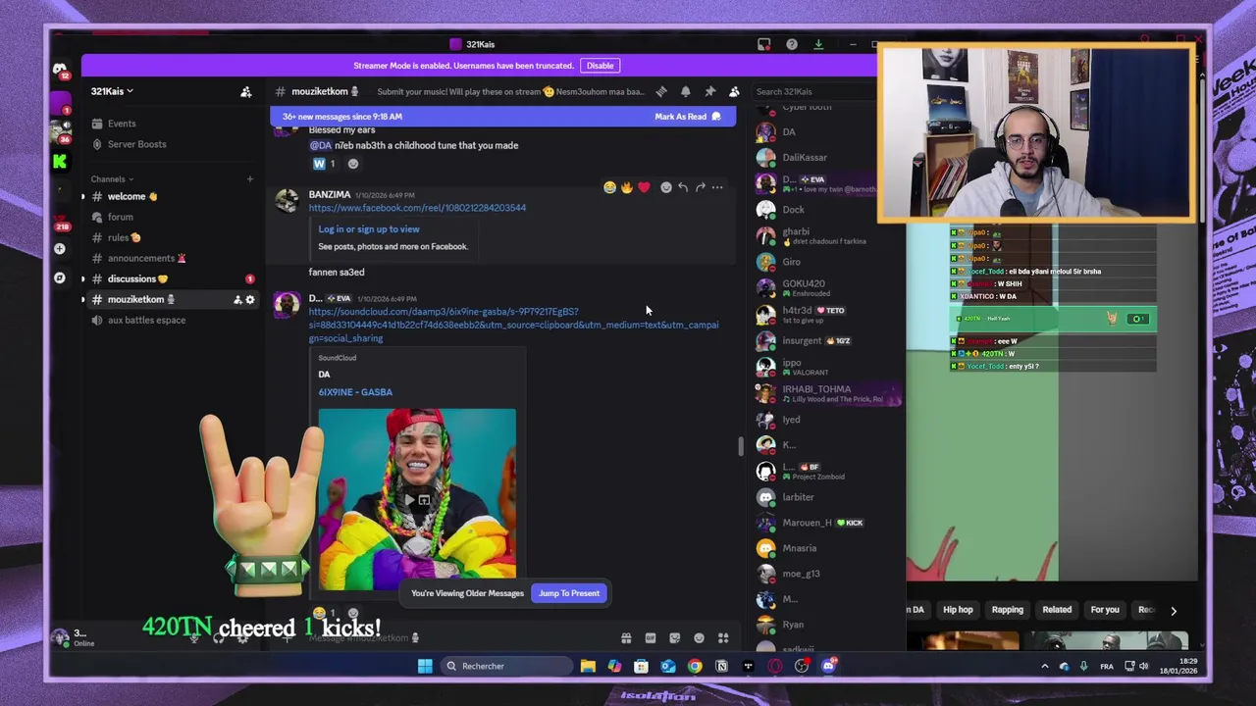
Task: Forward BANZIMA's message icon
Action: 701,187
